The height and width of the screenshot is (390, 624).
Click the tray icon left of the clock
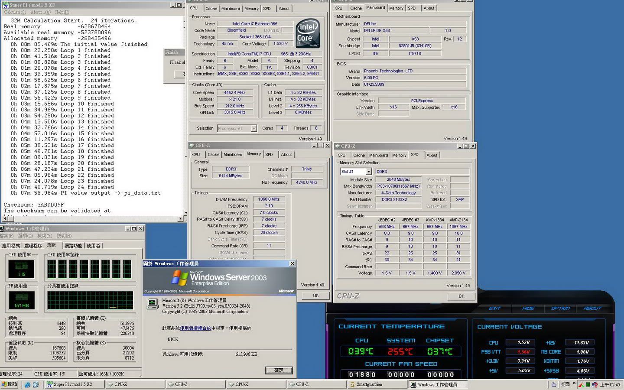pyautogui.click(x=595, y=384)
